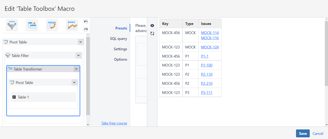Add a Chart macro from toolbar
The image size is (328, 139).
click(x=72, y=25)
